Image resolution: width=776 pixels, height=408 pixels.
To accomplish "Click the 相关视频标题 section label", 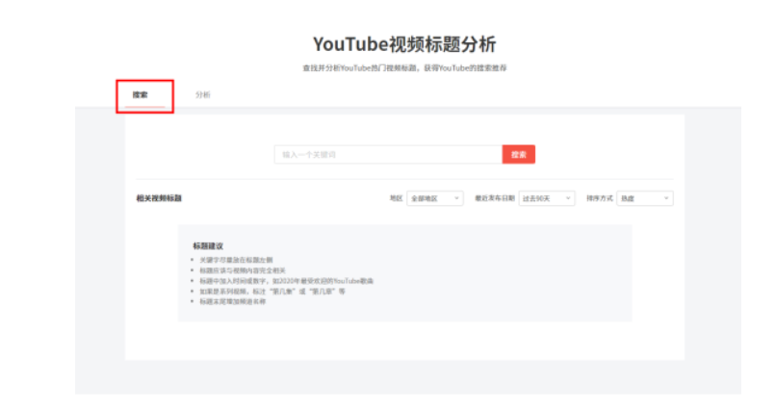I will 159,198.
